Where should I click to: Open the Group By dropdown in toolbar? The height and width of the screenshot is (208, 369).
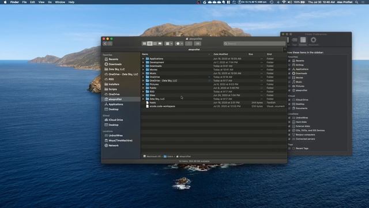tap(169, 44)
